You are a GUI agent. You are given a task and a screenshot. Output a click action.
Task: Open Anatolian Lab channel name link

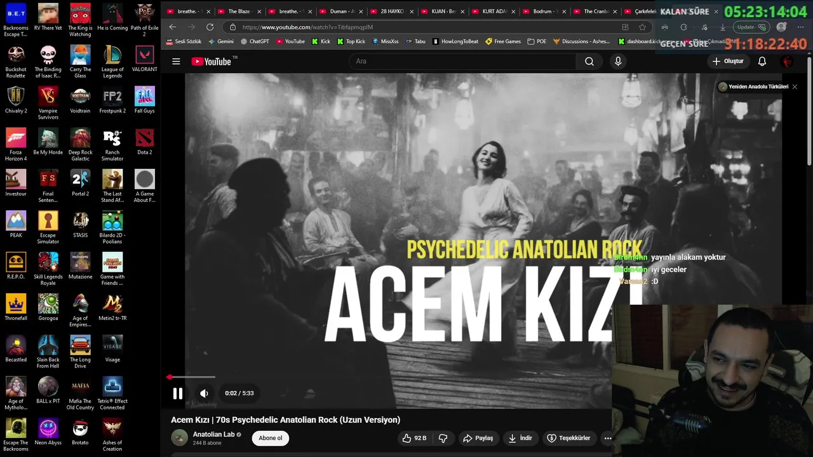pos(213,434)
